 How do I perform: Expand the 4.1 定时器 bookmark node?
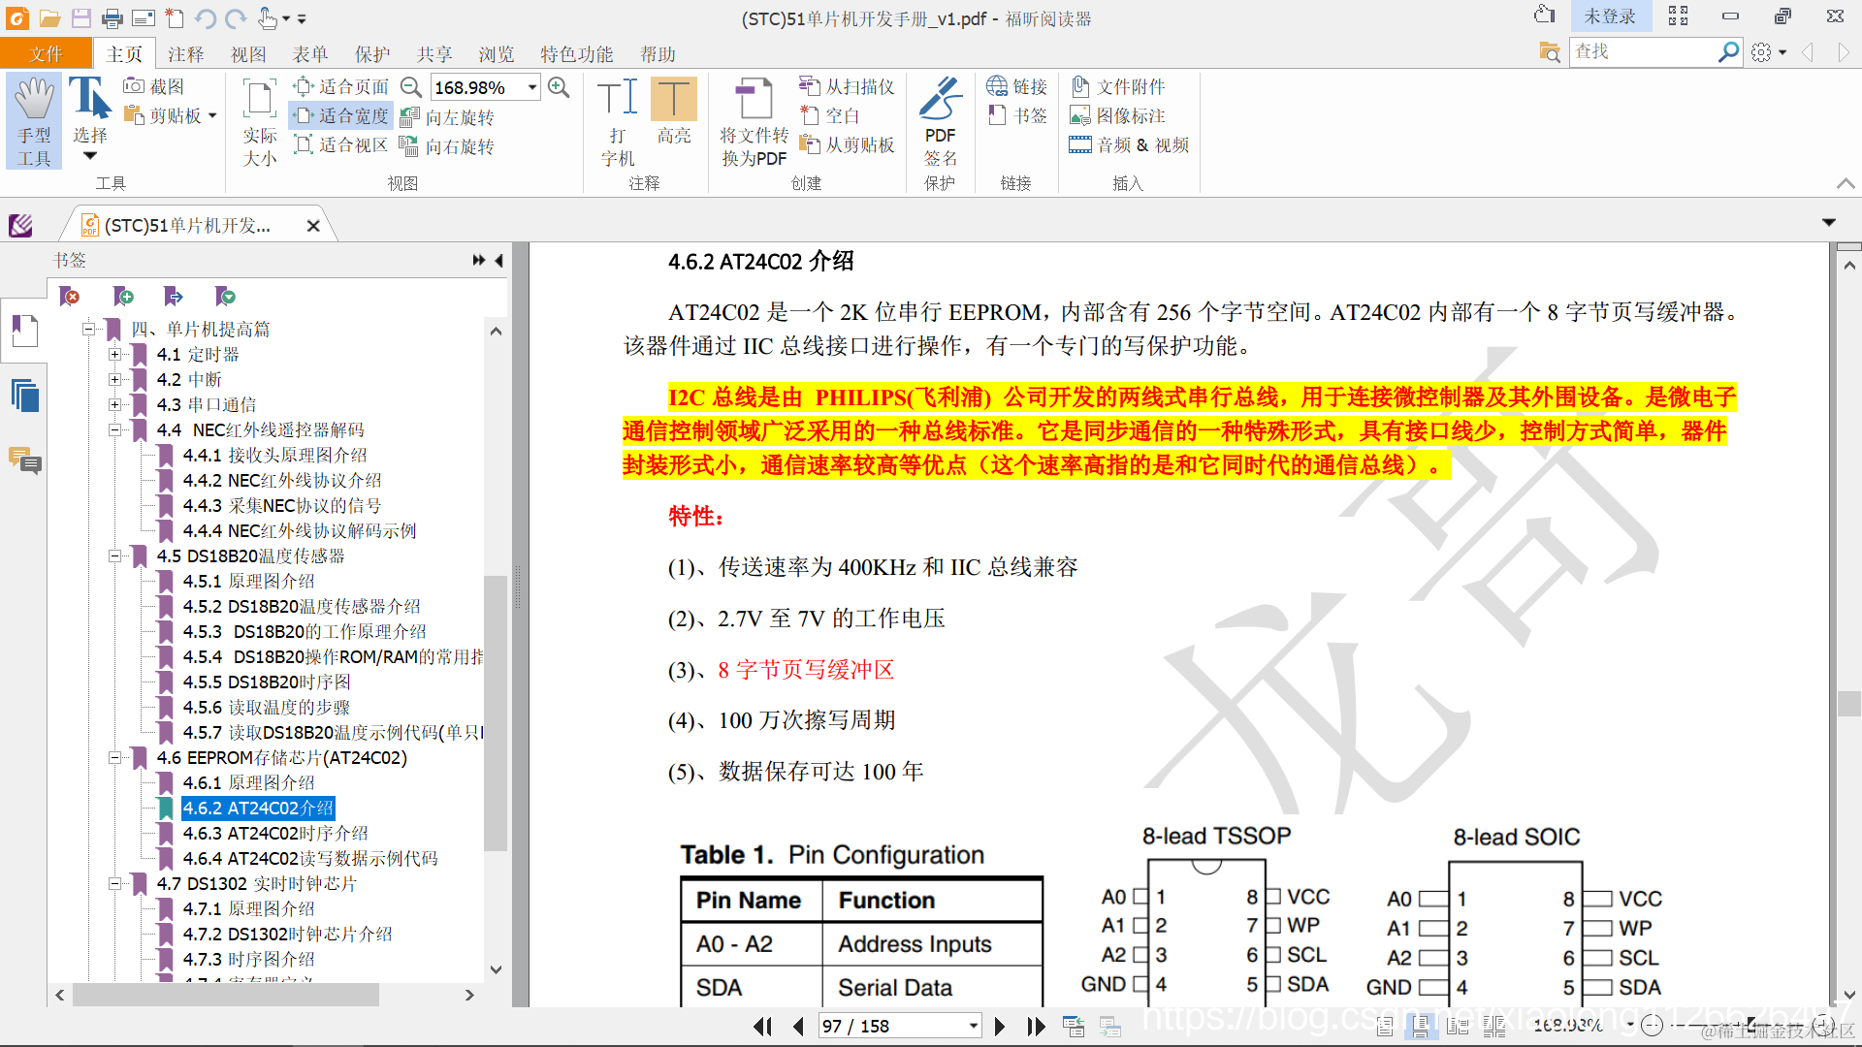coord(114,355)
